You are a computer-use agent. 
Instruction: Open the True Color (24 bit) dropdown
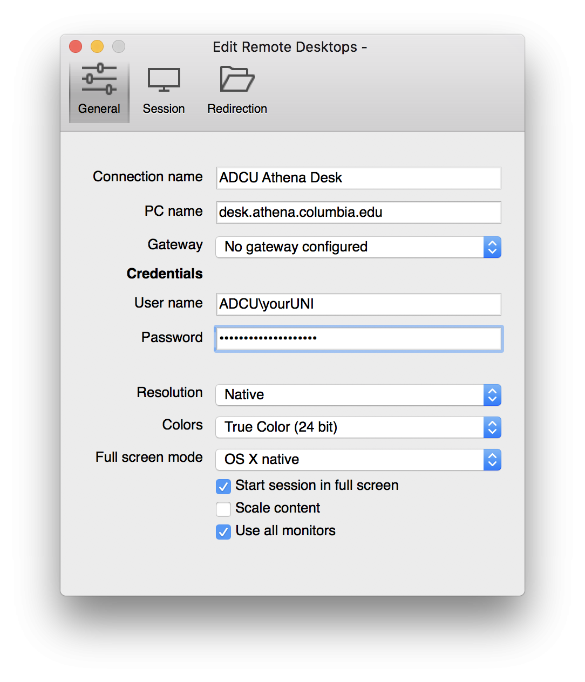358,427
